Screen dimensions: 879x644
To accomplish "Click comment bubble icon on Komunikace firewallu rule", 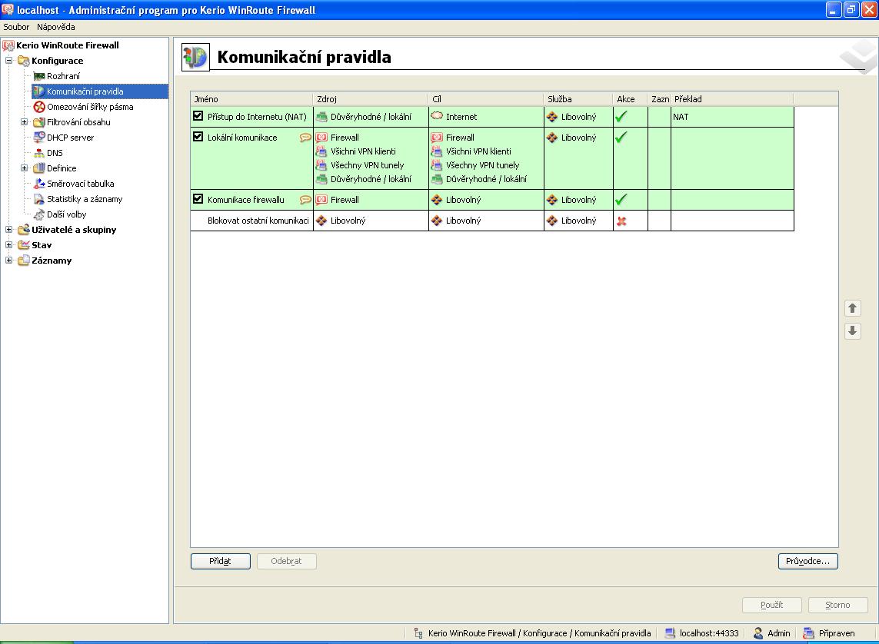I will pos(305,200).
